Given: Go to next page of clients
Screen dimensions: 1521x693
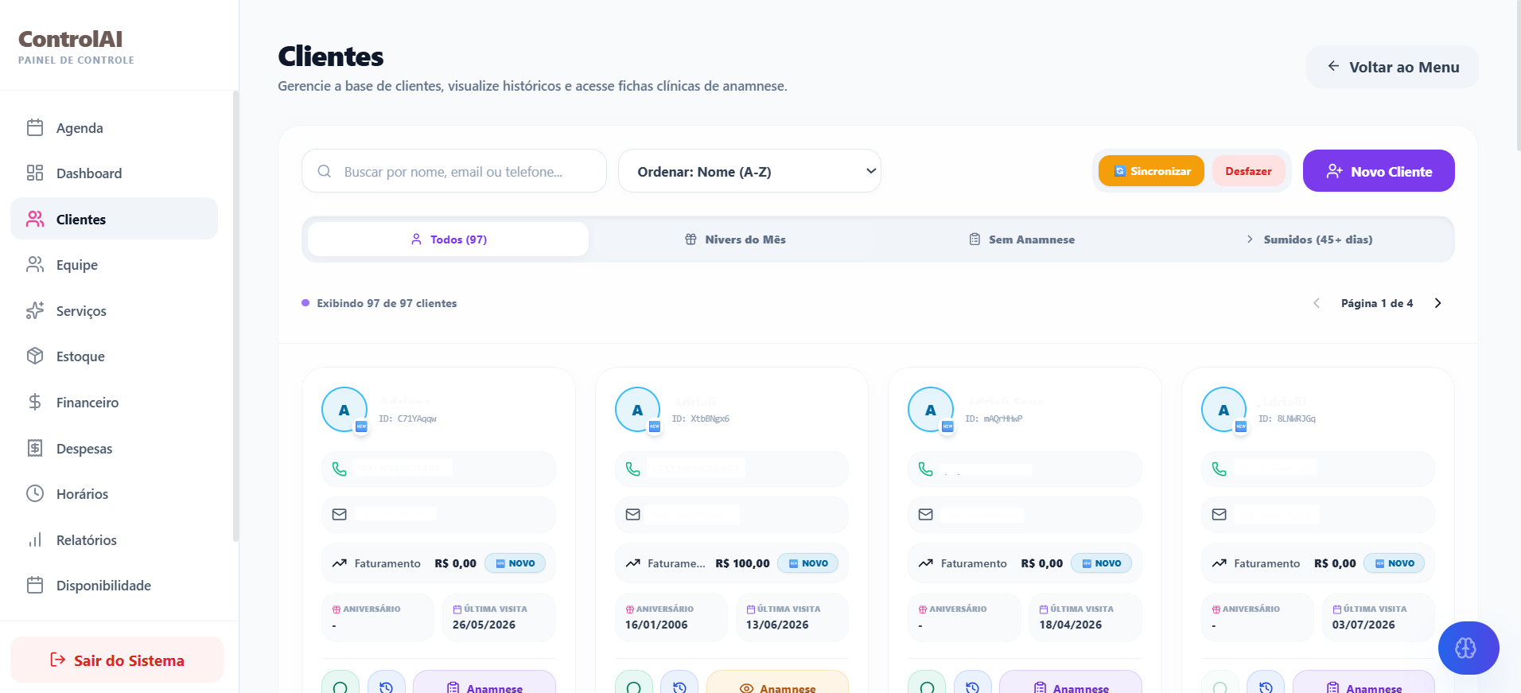Looking at the screenshot, I should tap(1437, 303).
